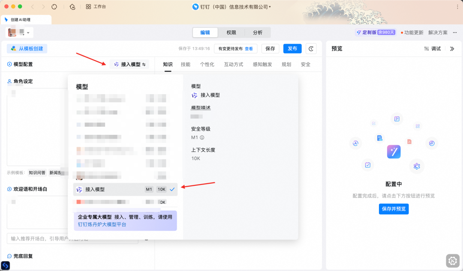Open the 工作台 workbench grid icon
The height and width of the screenshot is (271, 463).
[88, 7]
